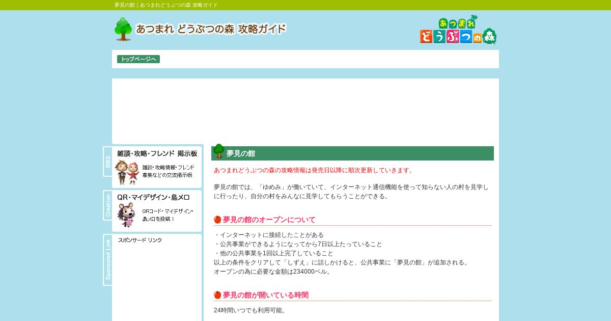Click the apple icon by 開いている時間 heading
Image resolution: width=611 pixels, height=321 pixels.
[217, 295]
